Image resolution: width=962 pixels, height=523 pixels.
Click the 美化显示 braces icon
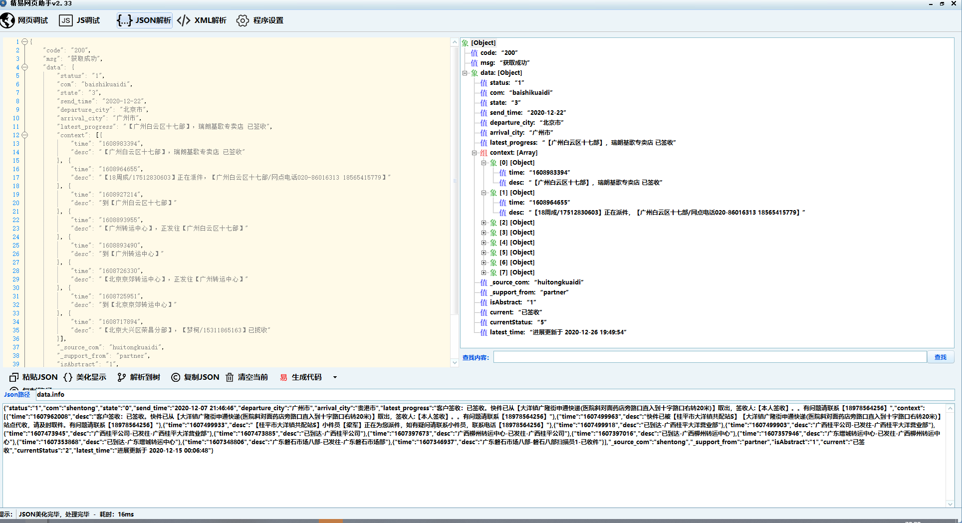coord(68,377)
